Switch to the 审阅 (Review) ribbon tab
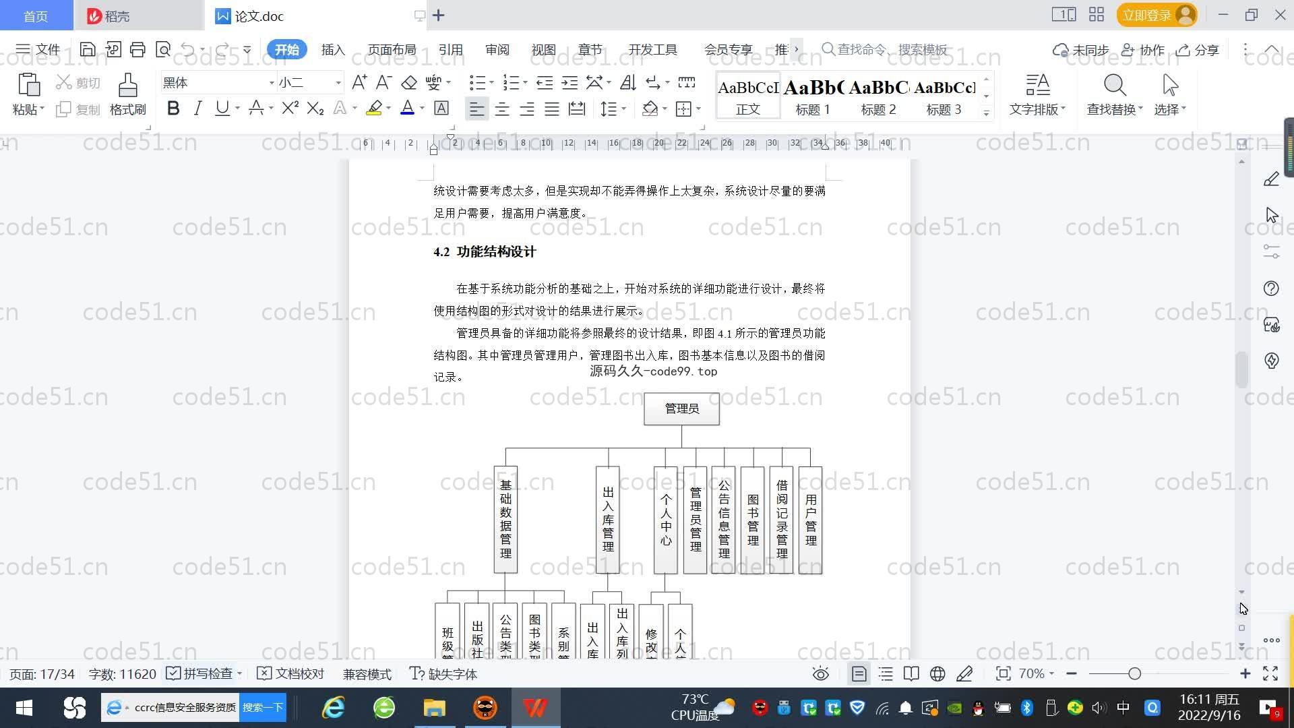1294x728 pixels. click(x=497, y=50)
